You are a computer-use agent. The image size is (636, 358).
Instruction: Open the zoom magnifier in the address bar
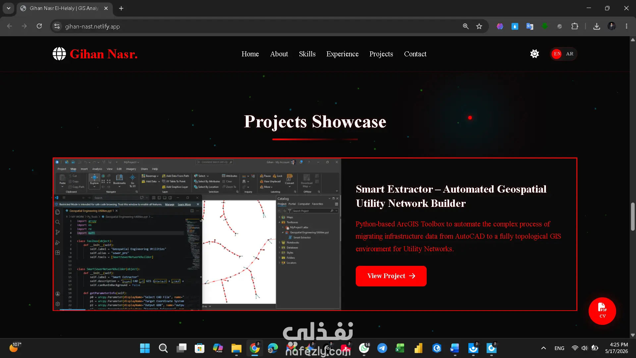pos(466,26)
